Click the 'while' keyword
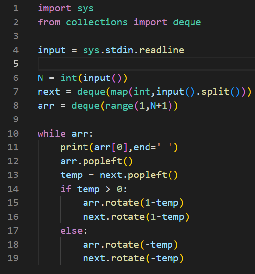The width and height of the screenshot is (255, 274). coord(52,133)
